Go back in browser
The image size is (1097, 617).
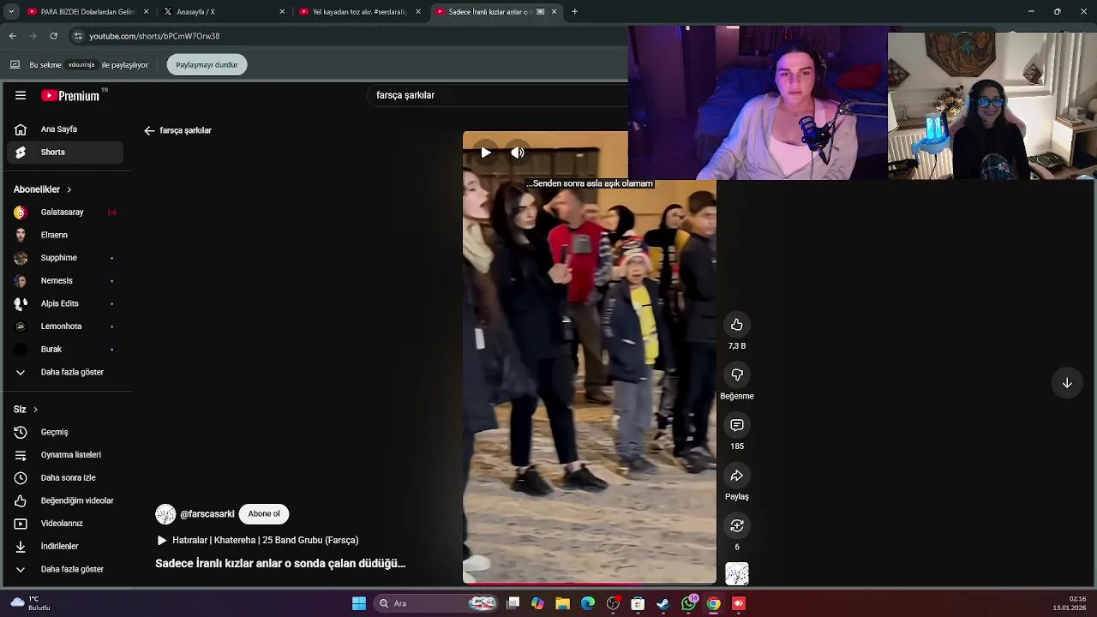click(x=13, y=36)
